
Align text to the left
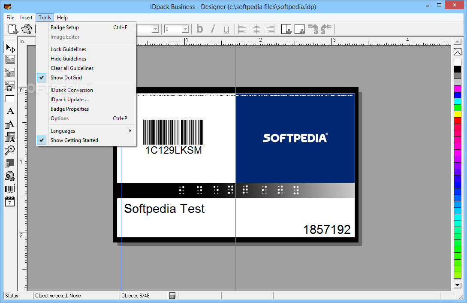[x=243, y=29]
